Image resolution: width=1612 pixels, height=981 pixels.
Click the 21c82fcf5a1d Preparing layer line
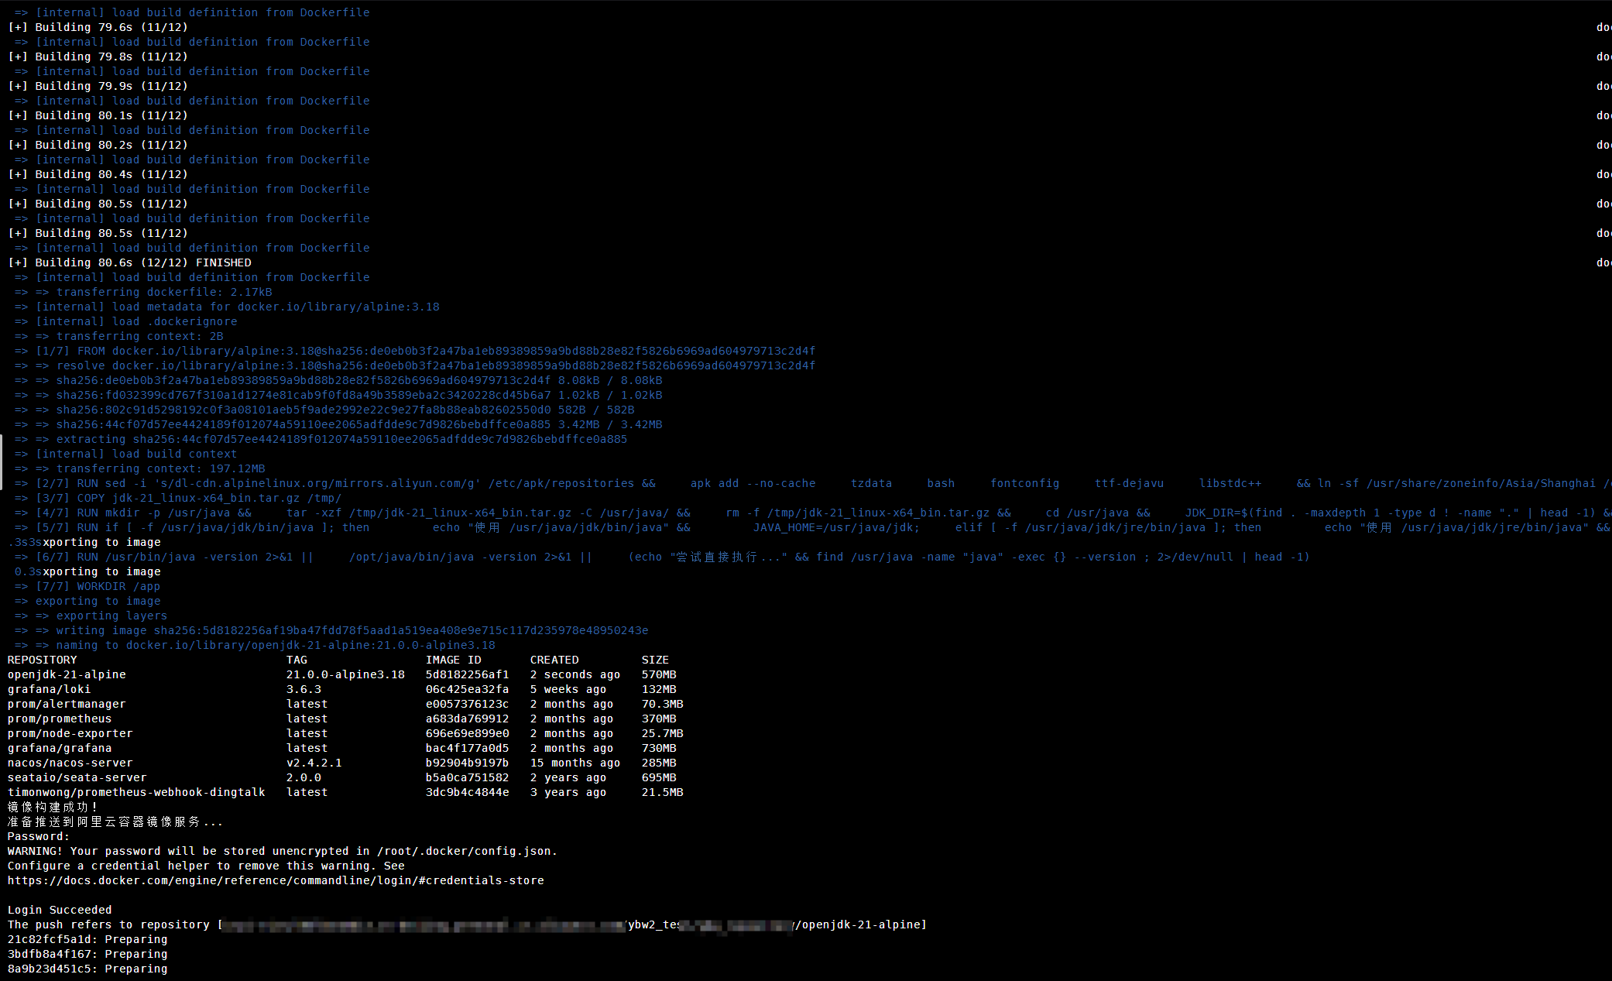87,939
